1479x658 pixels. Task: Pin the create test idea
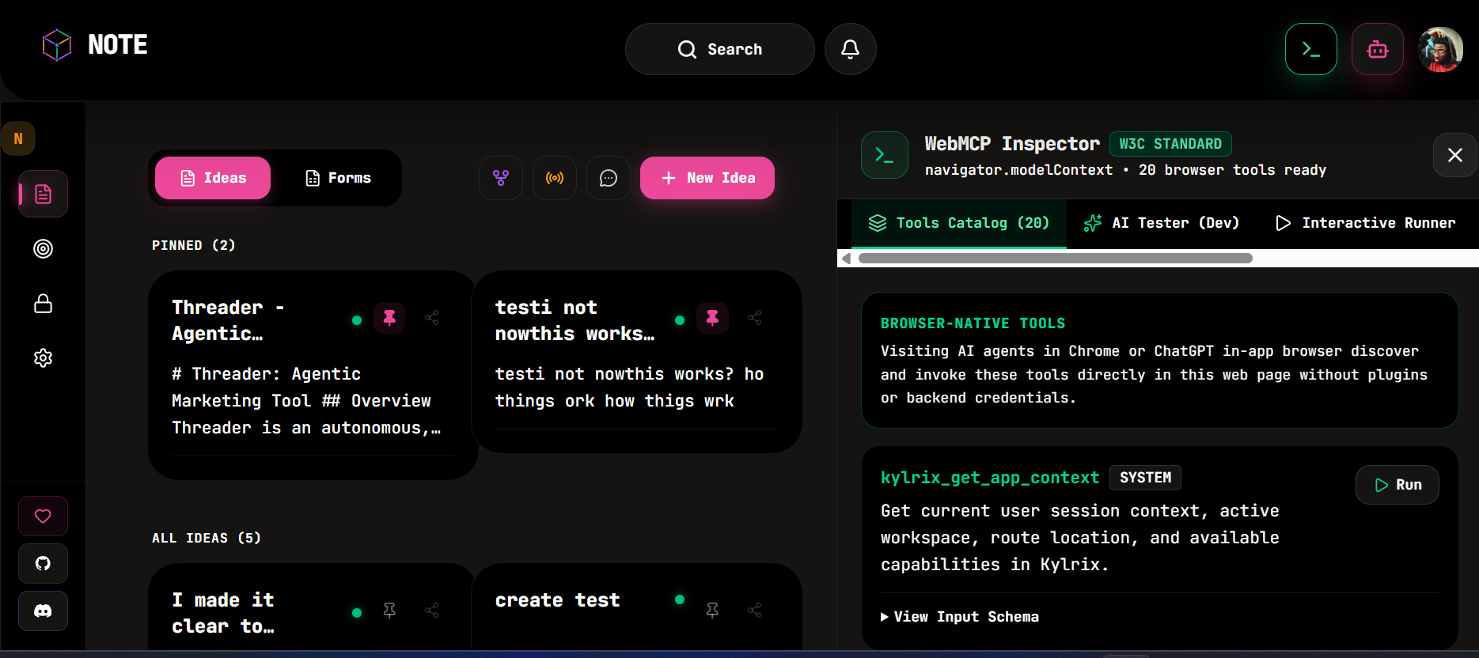click(712, 610)
